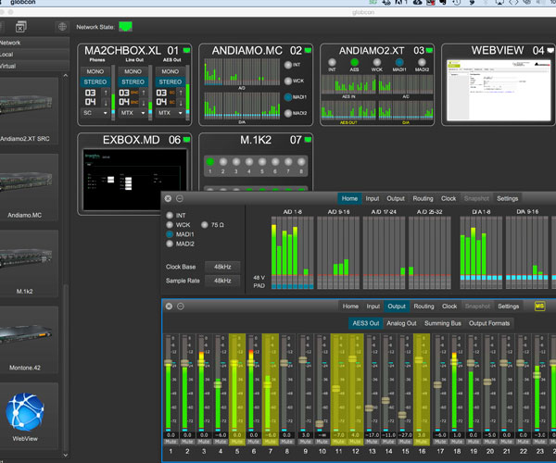Open the MTX dropdown under Line Out
556x463 pixels.
(x=133, y=113)
